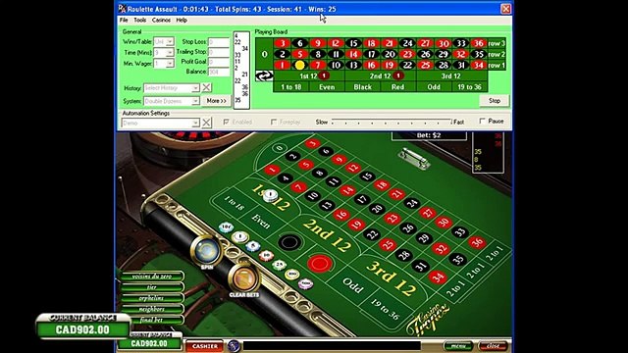Open the Casinos menu
Viewport: 628px width, 353px height.
161,20
